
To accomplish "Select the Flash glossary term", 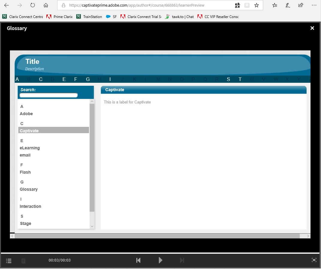I will click(x=25, y=172).
